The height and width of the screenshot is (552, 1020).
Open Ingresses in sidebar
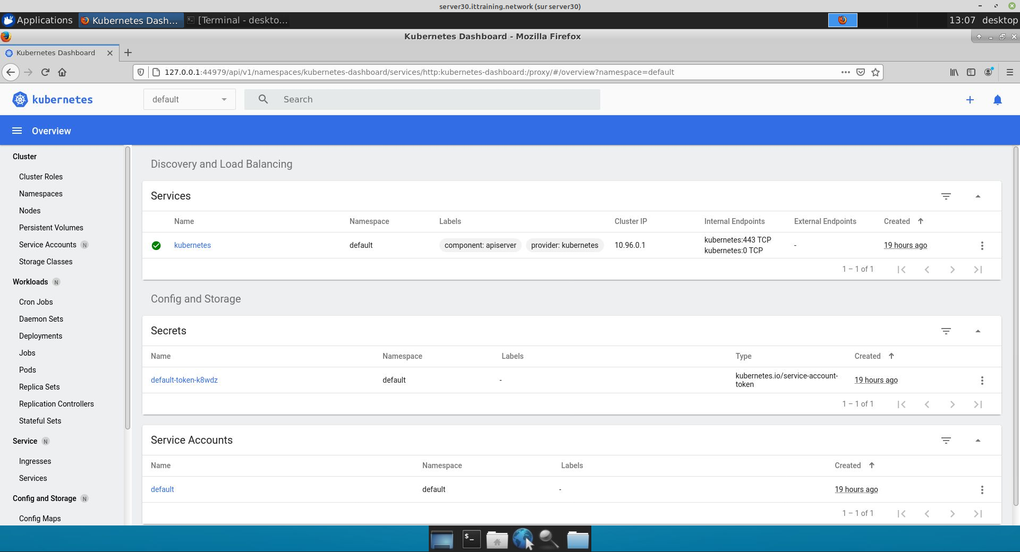(35, 461)
